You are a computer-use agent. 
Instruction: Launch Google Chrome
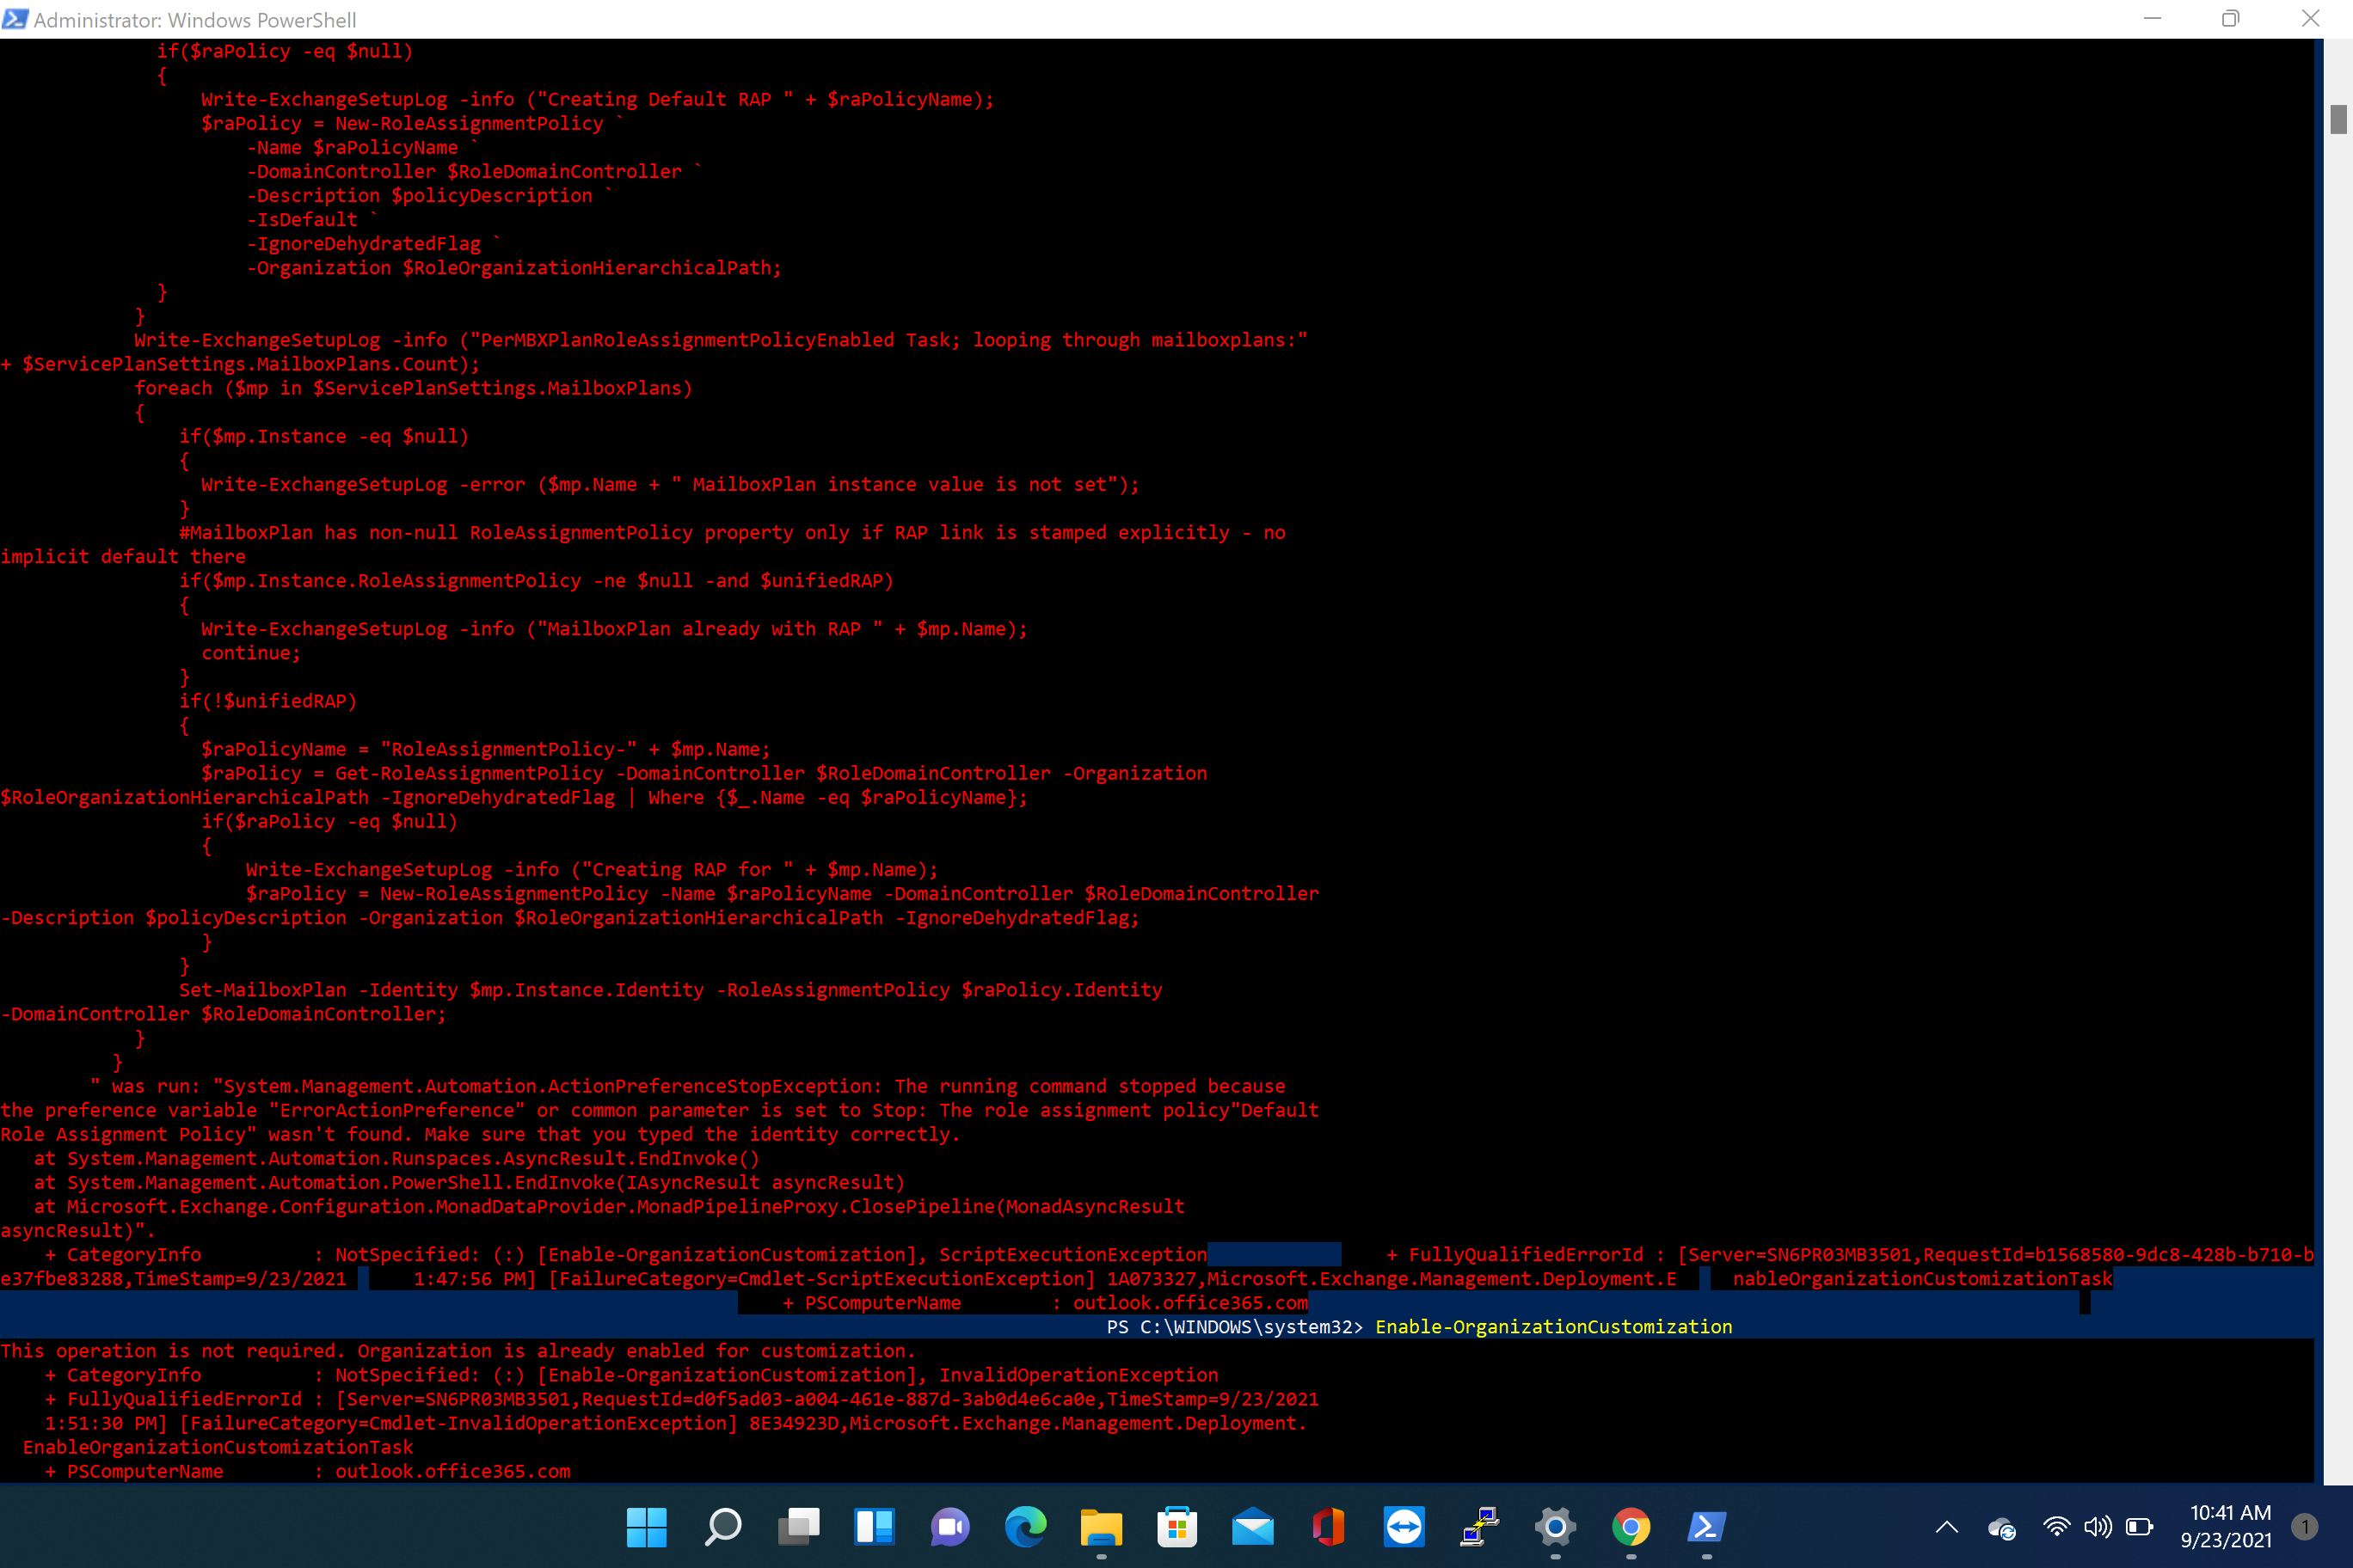1631,1528
